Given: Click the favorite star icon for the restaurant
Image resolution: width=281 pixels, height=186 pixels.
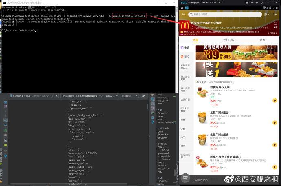Looking at the screenshot, I should point(275,24).
